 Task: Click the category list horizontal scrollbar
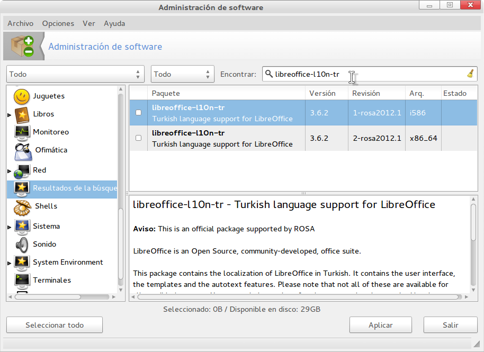tap(48, 297)
